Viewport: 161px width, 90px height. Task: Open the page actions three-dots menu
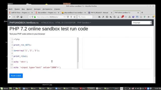point(64,17)
